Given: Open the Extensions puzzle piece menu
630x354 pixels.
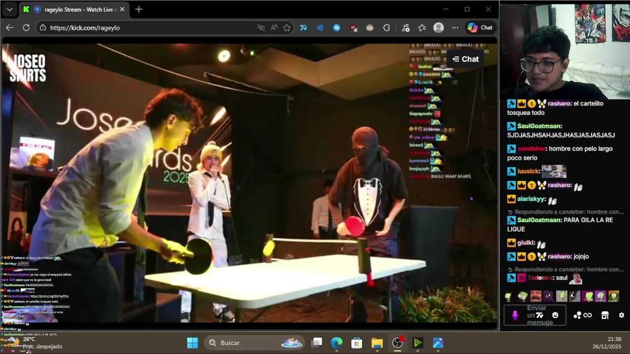Looking at the screenshot, I should [x=386, y=28].
